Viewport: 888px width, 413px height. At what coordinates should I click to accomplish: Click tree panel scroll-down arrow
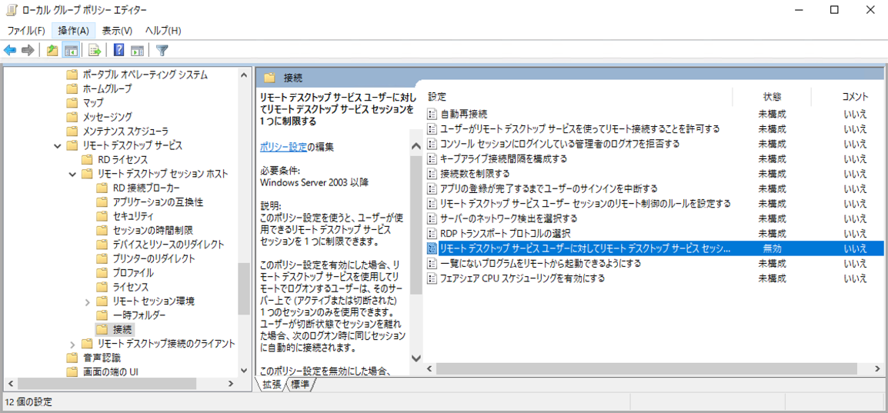[x=243, y=371]
